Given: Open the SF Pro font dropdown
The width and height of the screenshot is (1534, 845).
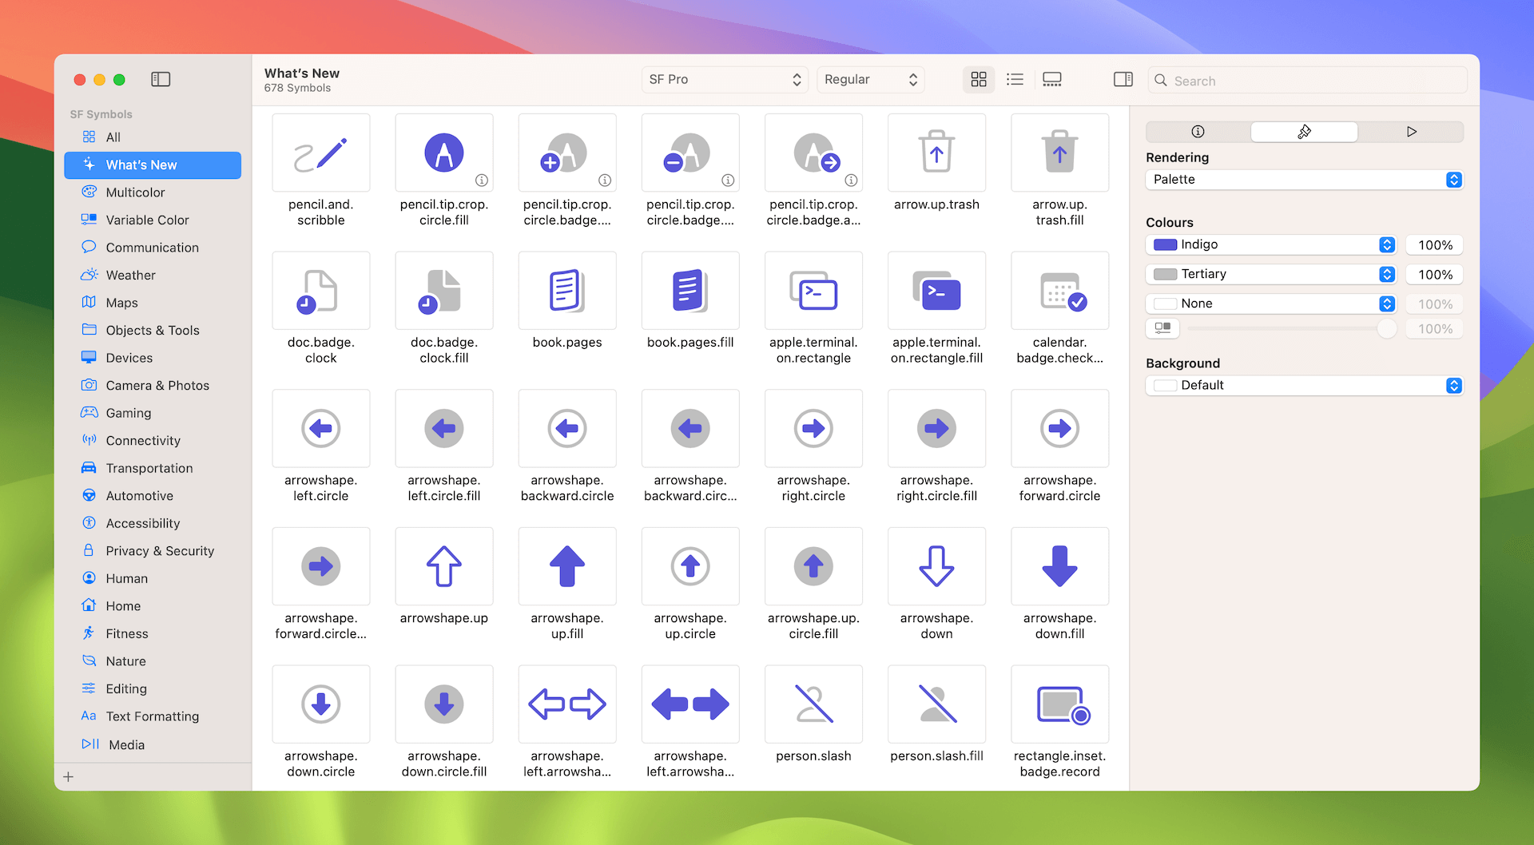Looking at the screenshot, I should click(x=724, y=79).
